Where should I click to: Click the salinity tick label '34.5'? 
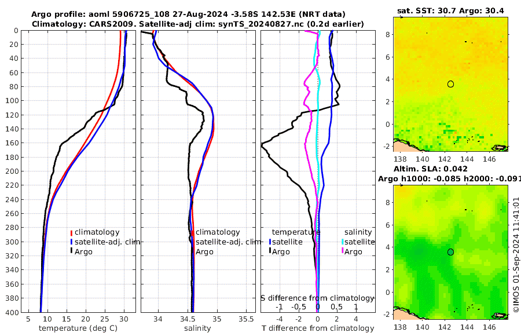(188, 319)
